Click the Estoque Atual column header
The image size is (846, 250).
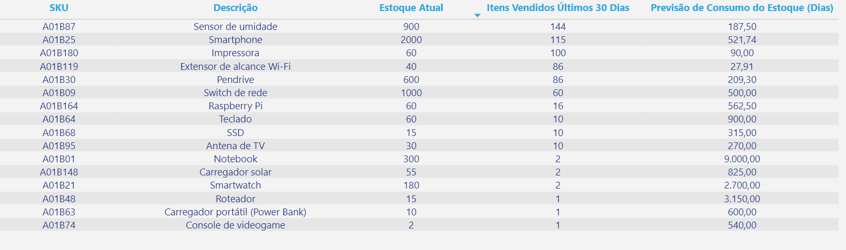pyautogui.click(x=411, y=8)
